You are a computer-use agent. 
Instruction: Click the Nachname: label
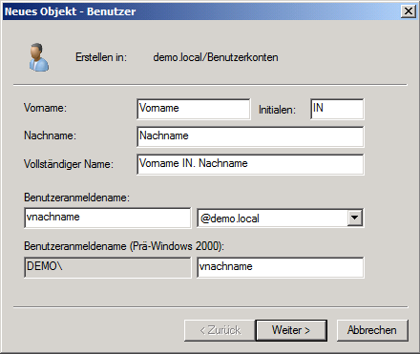tap(50, 135)
